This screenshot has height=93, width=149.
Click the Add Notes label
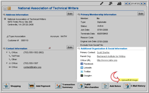pos(115,86)
